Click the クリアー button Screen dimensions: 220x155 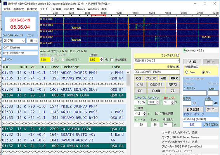(x=212, y=109)
